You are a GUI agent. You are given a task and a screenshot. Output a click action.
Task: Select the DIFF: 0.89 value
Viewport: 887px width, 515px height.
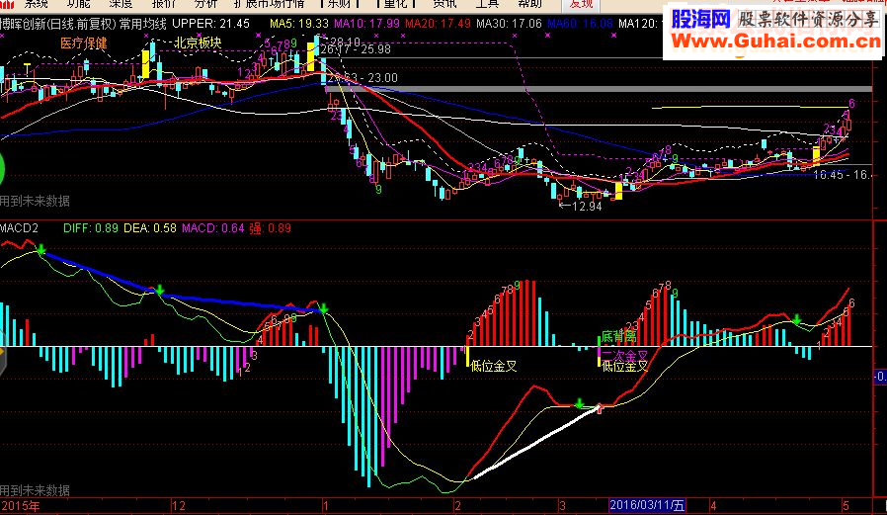(91, 228)
